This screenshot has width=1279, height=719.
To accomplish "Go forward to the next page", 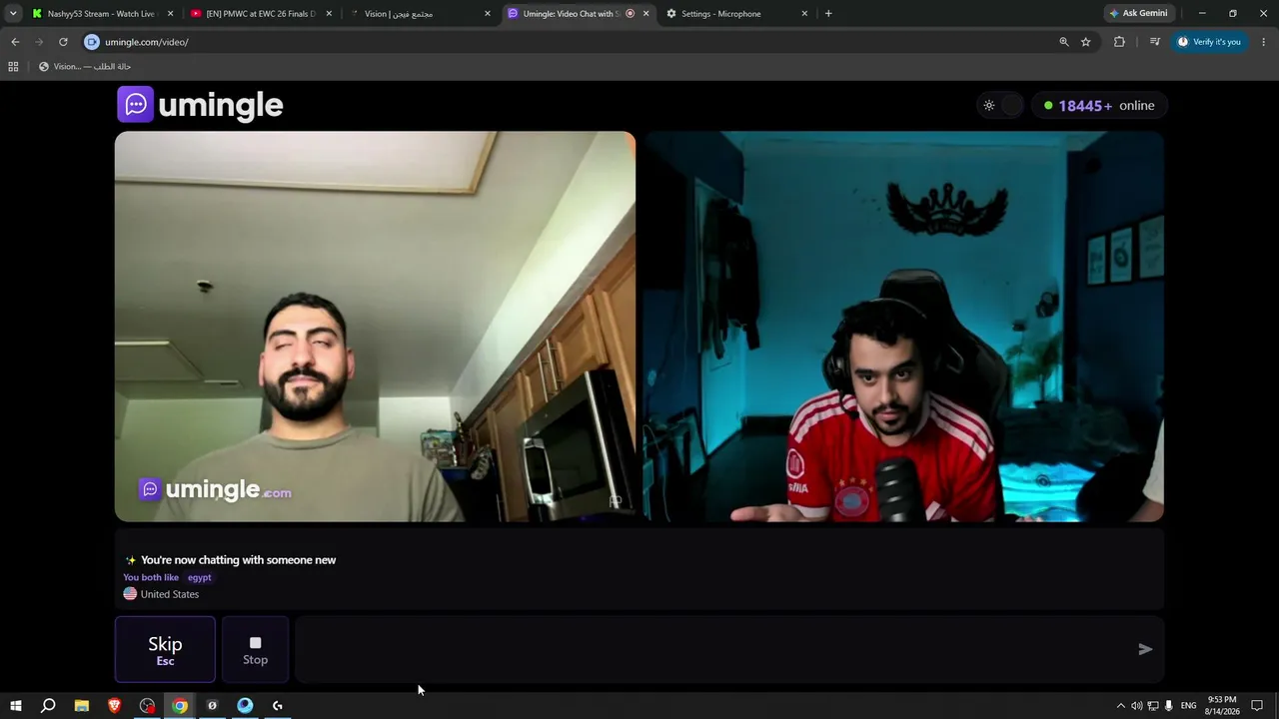I will 39,42.
